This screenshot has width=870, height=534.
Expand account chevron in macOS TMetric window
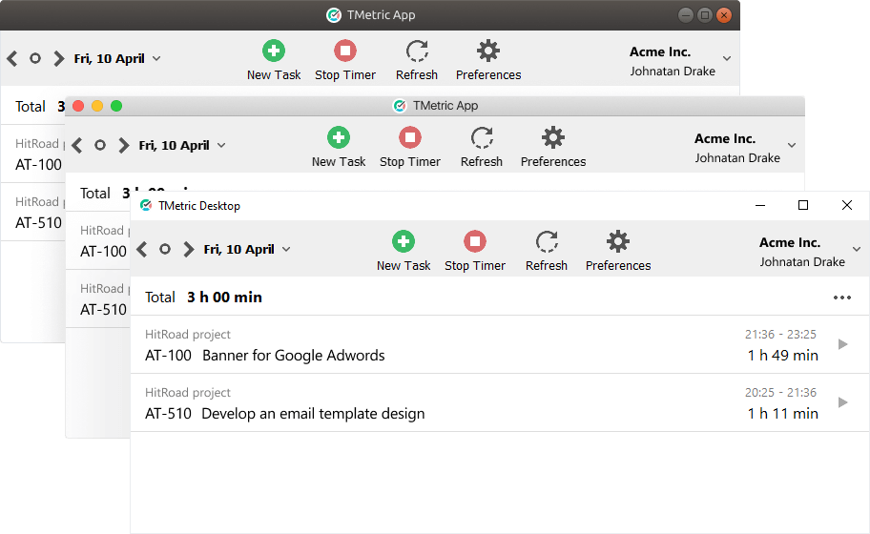click(x=792, y=145)
